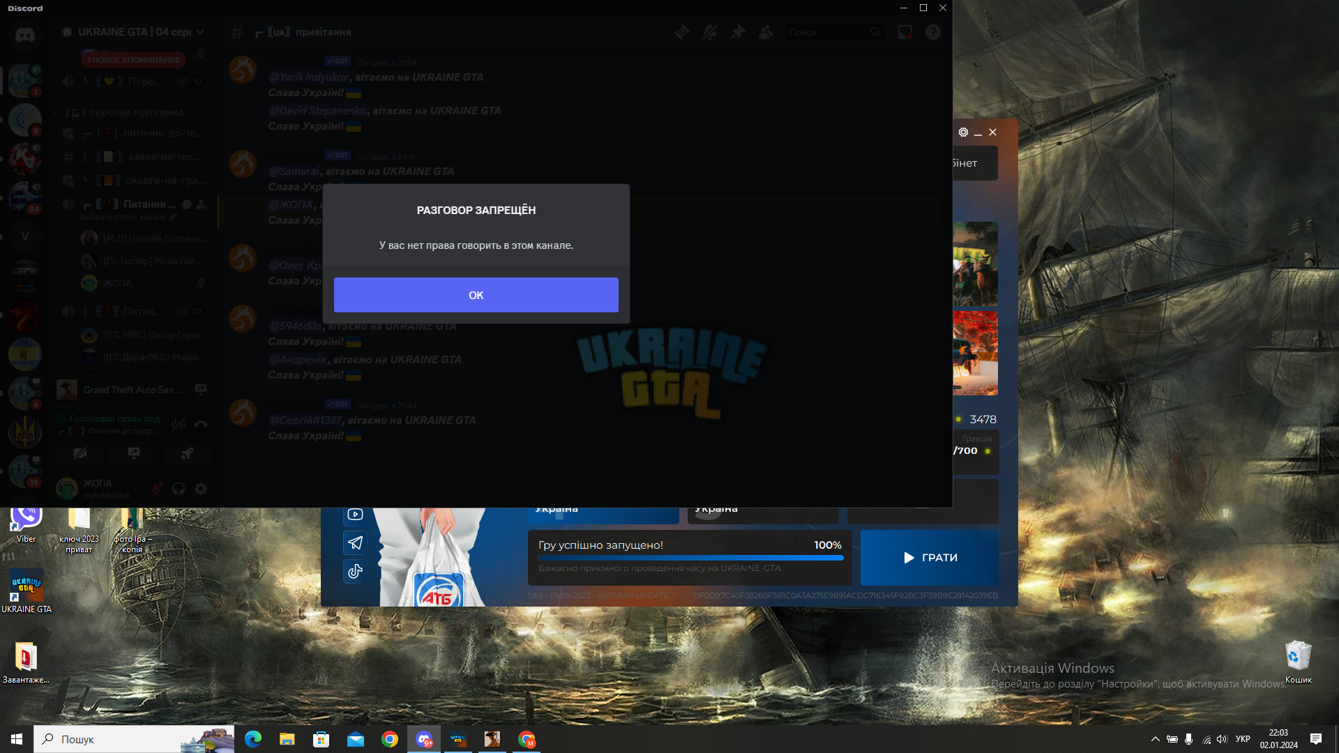Switch to UKRAINE GTA launcher taskbar icon
1339x753 pixels.
[x=458, y=739]
